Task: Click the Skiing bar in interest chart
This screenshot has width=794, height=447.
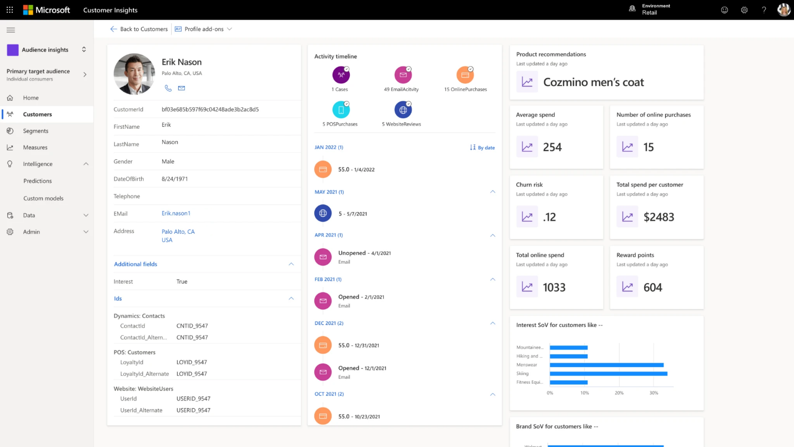Action: 609,374
